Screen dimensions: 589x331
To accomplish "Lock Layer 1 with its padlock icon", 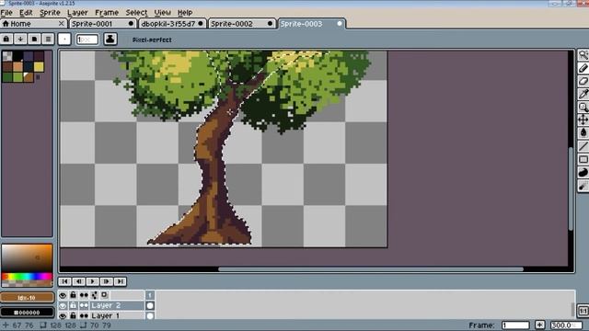I will point(74,315).
